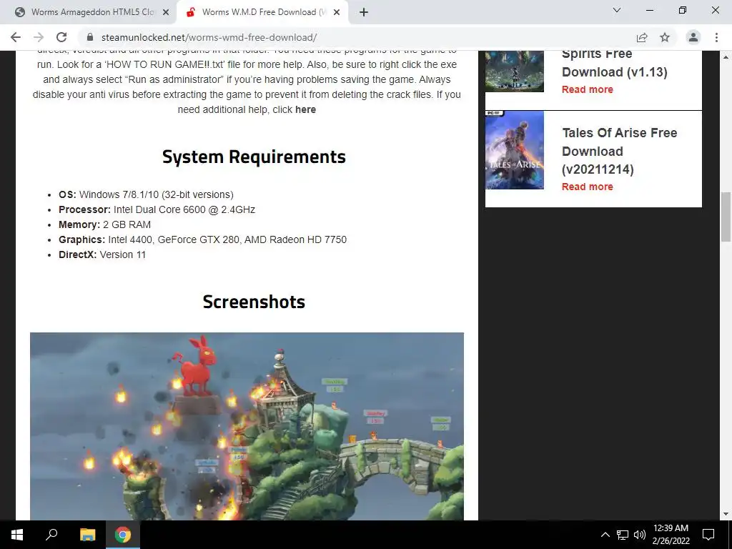The width and height of the screenshot is (732, 549).
Task: Select the 'Processor: Intel Dual Core 6600' line
Action: [x=157, y=209]
